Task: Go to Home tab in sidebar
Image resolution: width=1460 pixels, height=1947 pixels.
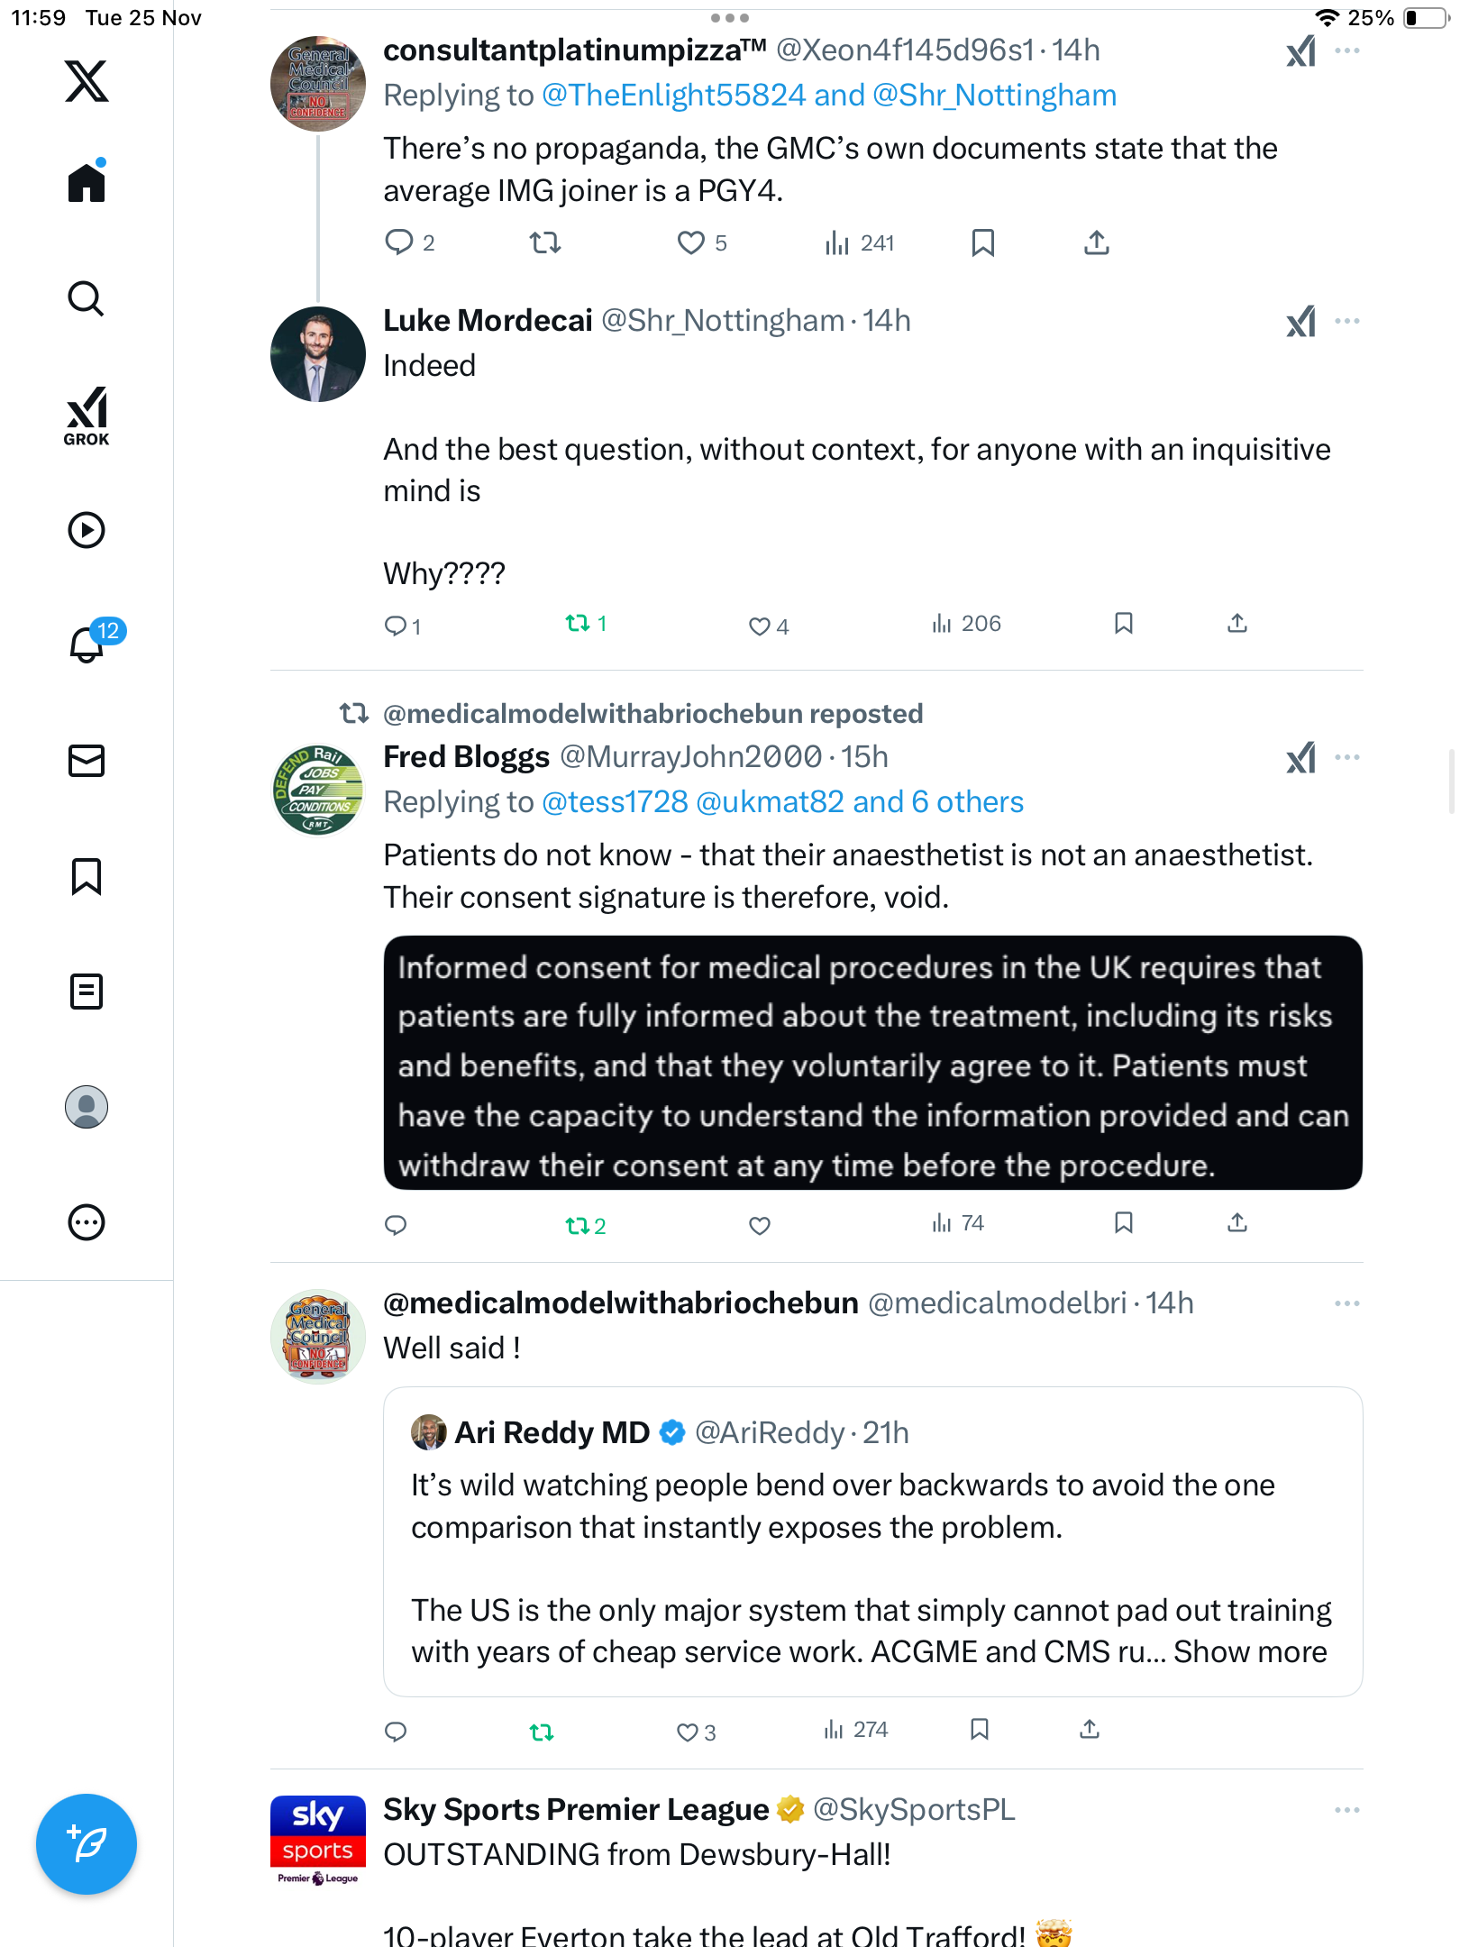Action: coord(87,182)
